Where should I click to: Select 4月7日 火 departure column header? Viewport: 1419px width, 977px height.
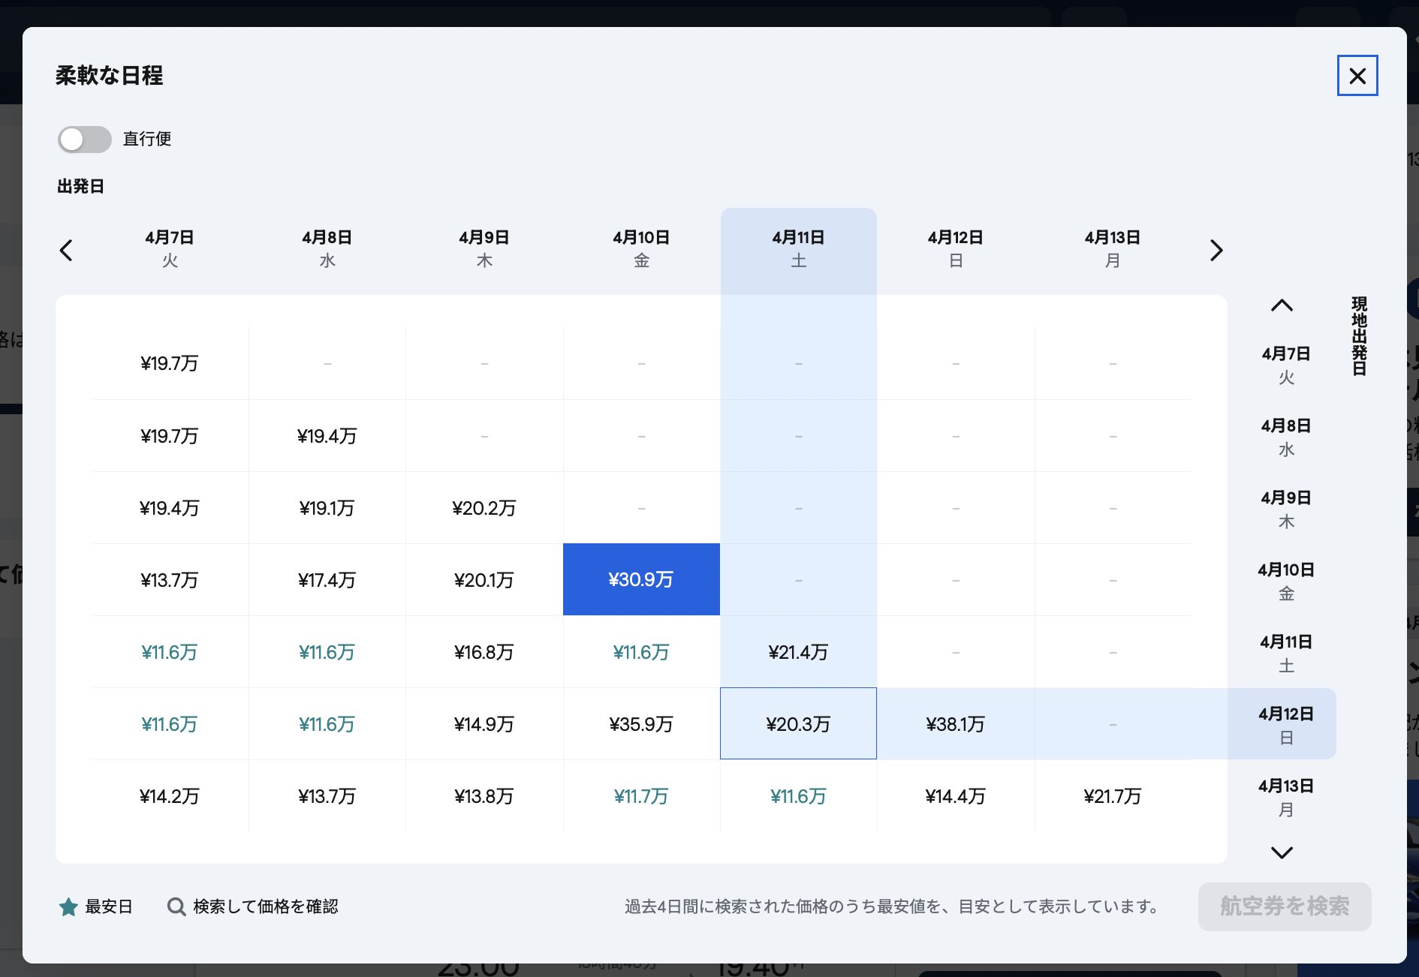pyautogui.click(x=170, y=249)
